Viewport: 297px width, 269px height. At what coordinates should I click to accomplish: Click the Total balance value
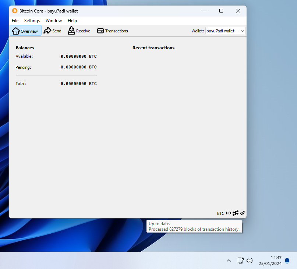(79, 84)
